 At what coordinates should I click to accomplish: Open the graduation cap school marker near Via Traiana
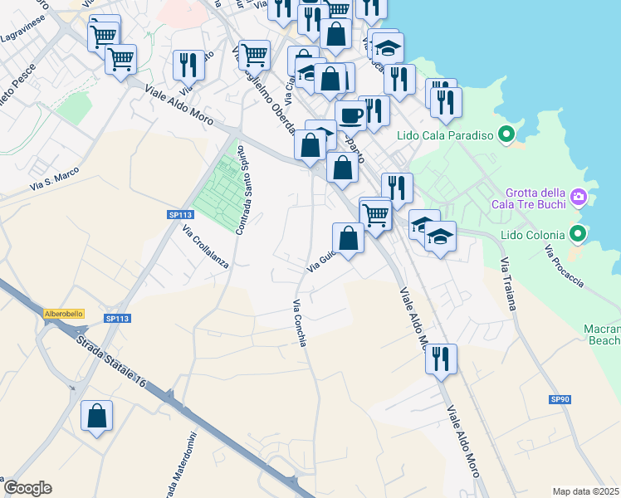(x=441, y=237)
